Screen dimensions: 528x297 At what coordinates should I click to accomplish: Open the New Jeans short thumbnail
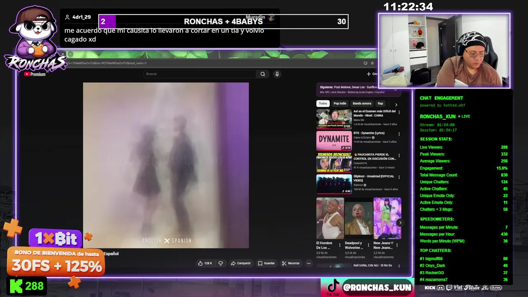coord(387,218)
